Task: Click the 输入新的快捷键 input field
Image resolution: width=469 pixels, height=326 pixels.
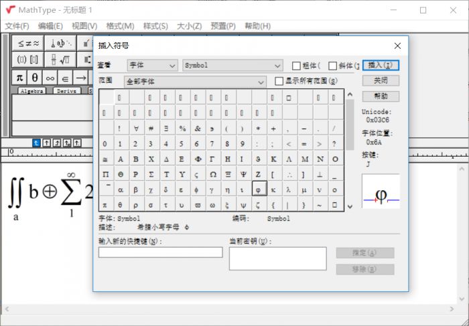Action: tap(160, 252)
